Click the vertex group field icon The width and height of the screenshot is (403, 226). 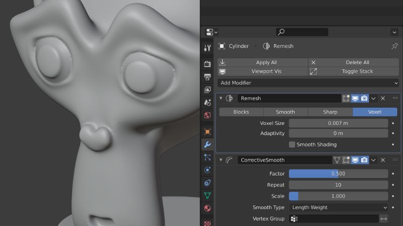pos(294,218)
